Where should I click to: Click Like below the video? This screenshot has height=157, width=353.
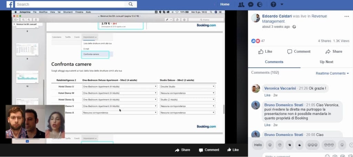(233, 150)
